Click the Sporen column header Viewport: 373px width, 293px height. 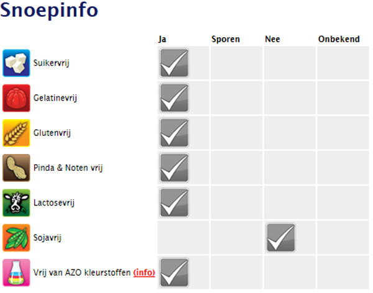click(226, 39)
